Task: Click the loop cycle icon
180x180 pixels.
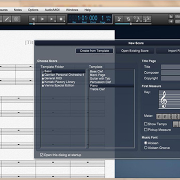Action: (x=128, y=19)
